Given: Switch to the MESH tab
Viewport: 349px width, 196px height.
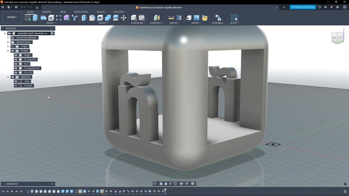Looking at the screenshot, I should point(63,12).
